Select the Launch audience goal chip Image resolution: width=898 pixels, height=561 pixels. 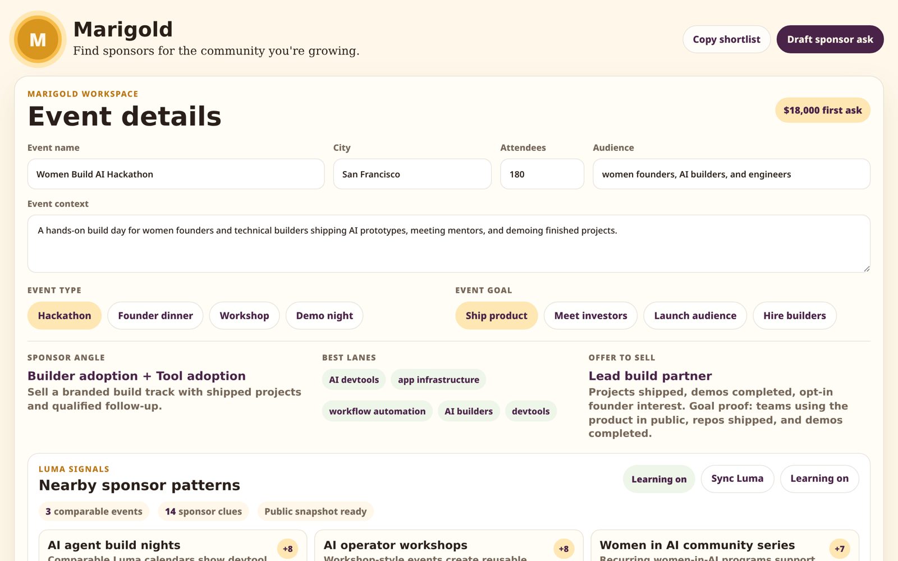coord(695,315)
